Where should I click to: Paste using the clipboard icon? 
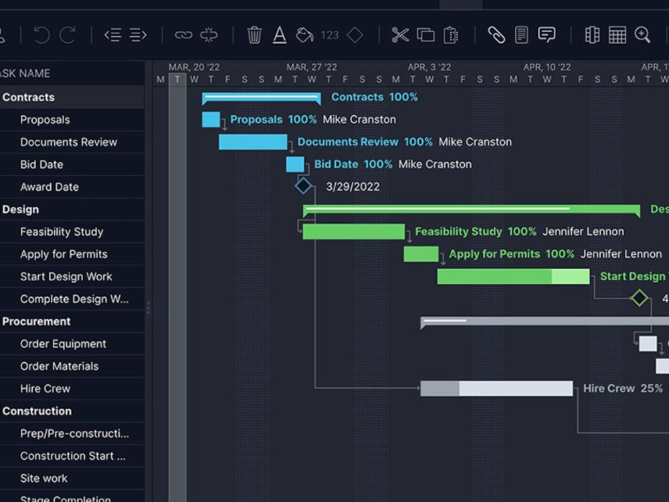coord(450,35)
